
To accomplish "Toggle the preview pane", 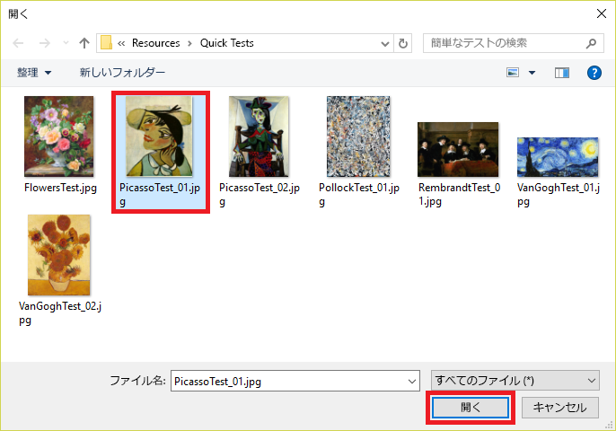I will click(562, 73).
